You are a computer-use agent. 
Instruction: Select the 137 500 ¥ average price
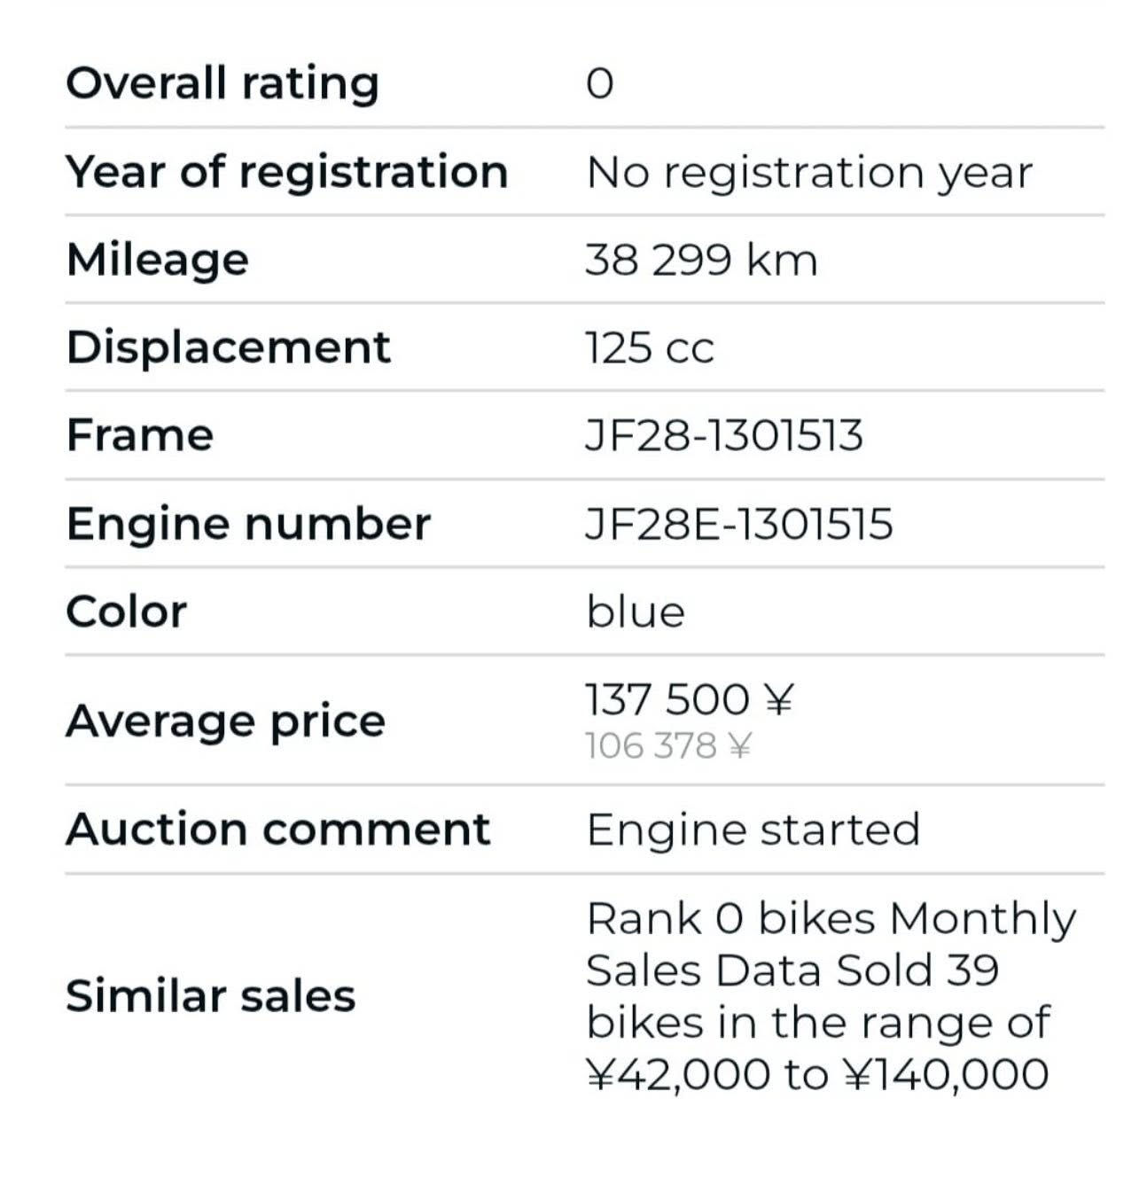pyautogui.click(x=690, y=699)
